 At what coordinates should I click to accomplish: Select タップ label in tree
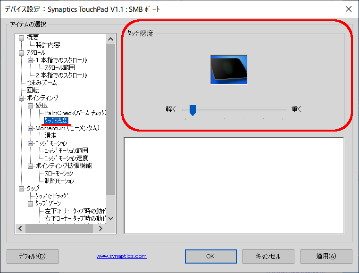(x=33, y=188)
